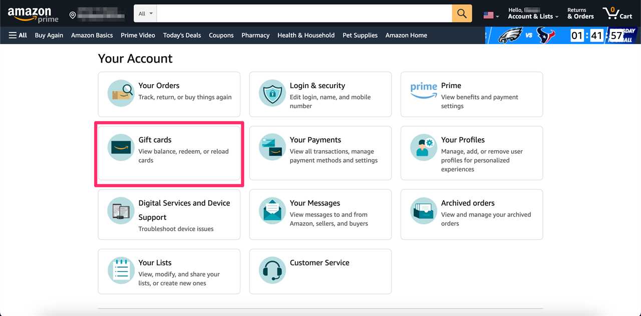Click inside the search input field
Viewport: 641px width, 316px height.
pyautogui.click(x=300, y=13)
